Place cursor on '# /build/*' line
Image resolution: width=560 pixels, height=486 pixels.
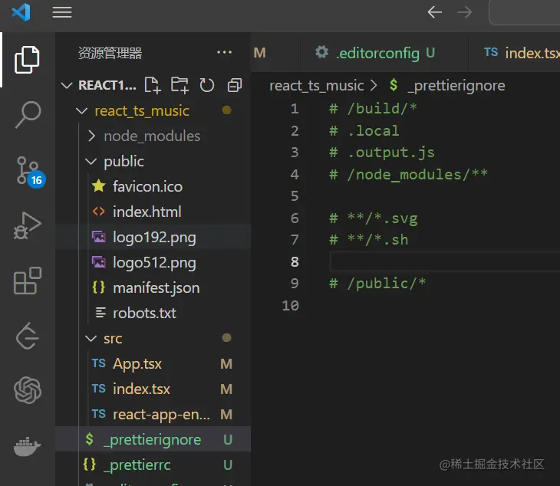click(373, 109)
